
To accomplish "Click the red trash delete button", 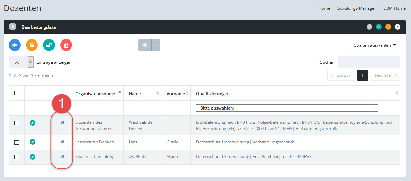I will [66, 45].
